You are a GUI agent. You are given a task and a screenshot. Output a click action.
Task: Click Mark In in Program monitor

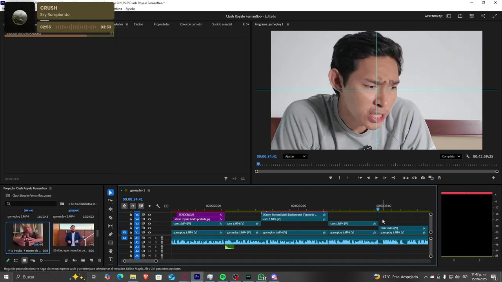(339, 178)
